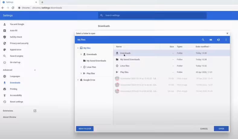The image size is (238, 139).
Task: Expand Google Drive tree node
Action: [x=78, y=80]
